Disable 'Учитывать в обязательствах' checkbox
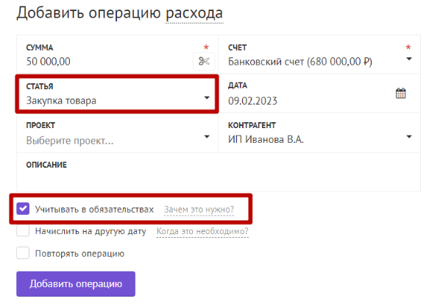Image resolution: width=429 pixels, height=304 pixels. pyautogui.click(x=23, y=209)
